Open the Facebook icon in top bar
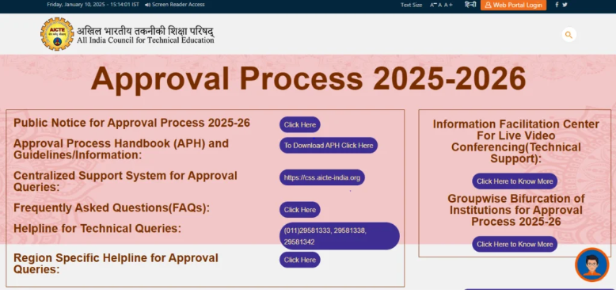Viewport: 616px width, 293px height. pyautogui.click(x=557, y=5)
